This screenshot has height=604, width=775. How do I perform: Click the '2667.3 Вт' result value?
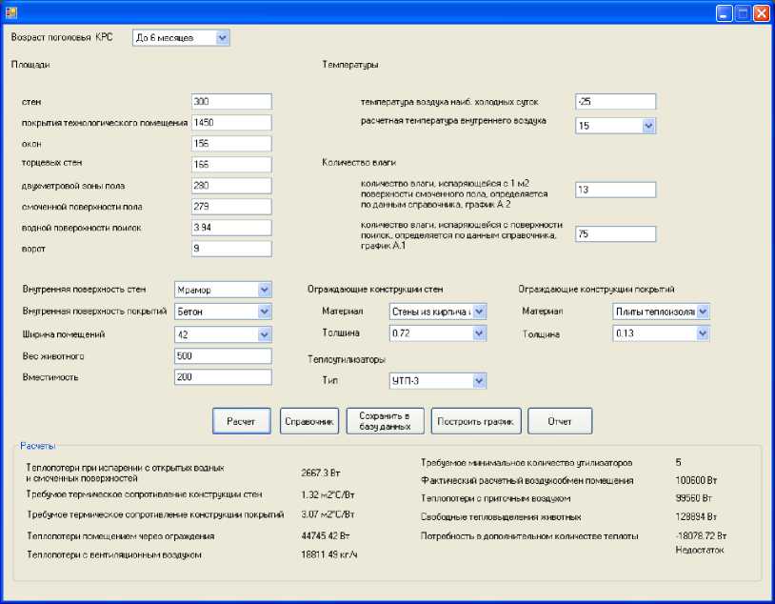[321, 473]
